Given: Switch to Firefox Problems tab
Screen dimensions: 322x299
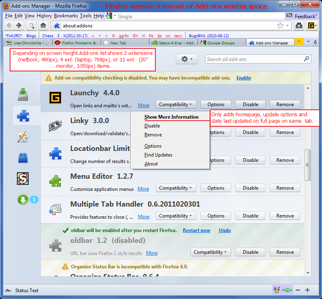Looking at the screenshot, I should [x=77, y=43].
